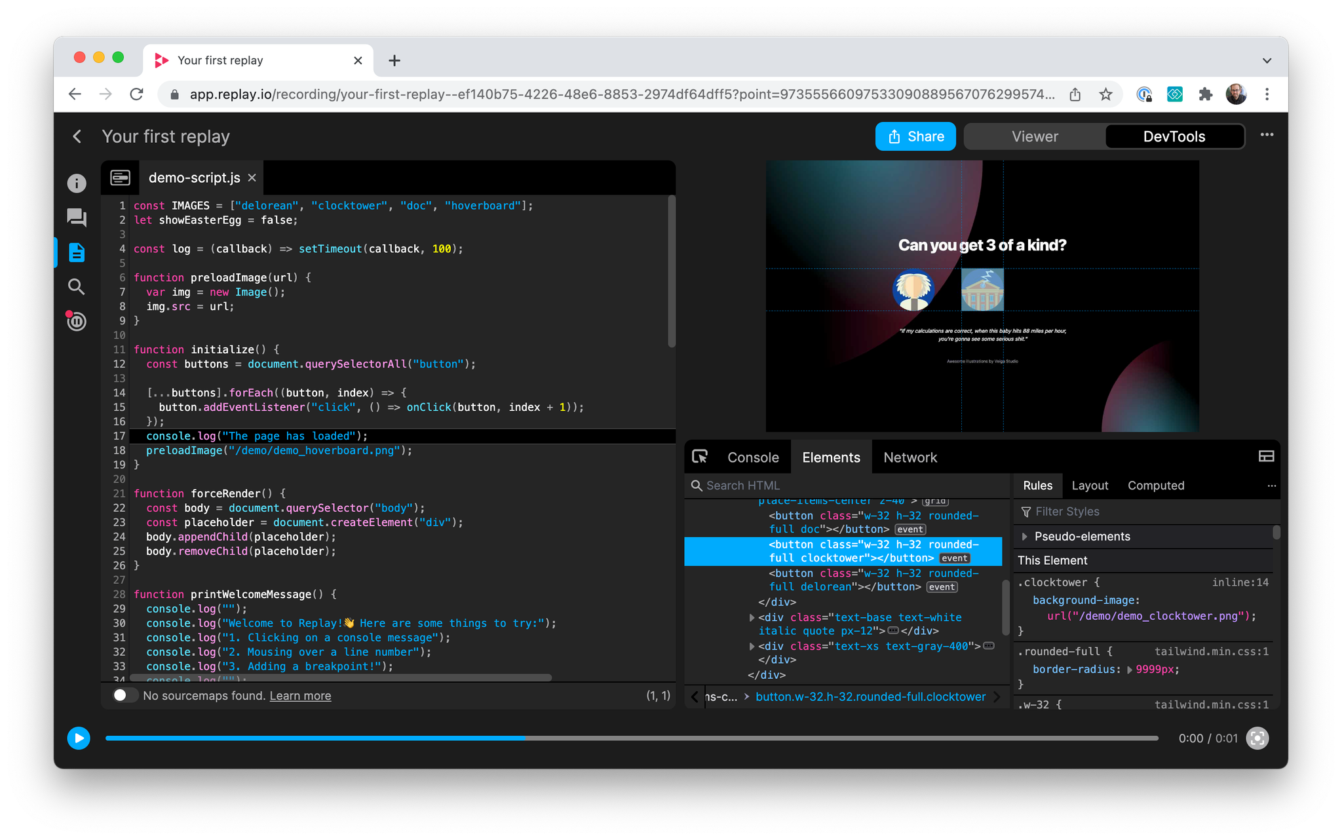Click the code editor vertical scrollbar
The height and width of the screenshot is (840, 1342).
671,271
